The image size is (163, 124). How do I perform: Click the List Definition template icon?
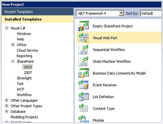(x=84, y=97)
